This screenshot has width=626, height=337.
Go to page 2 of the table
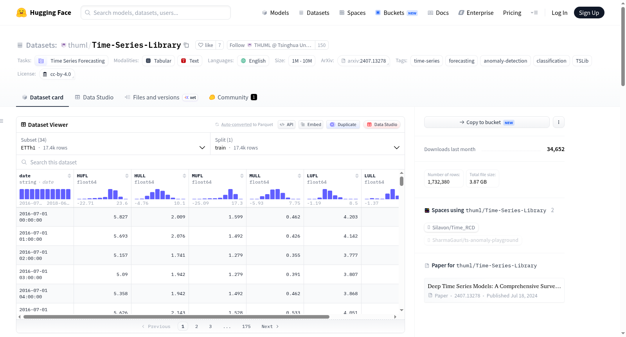196,326
